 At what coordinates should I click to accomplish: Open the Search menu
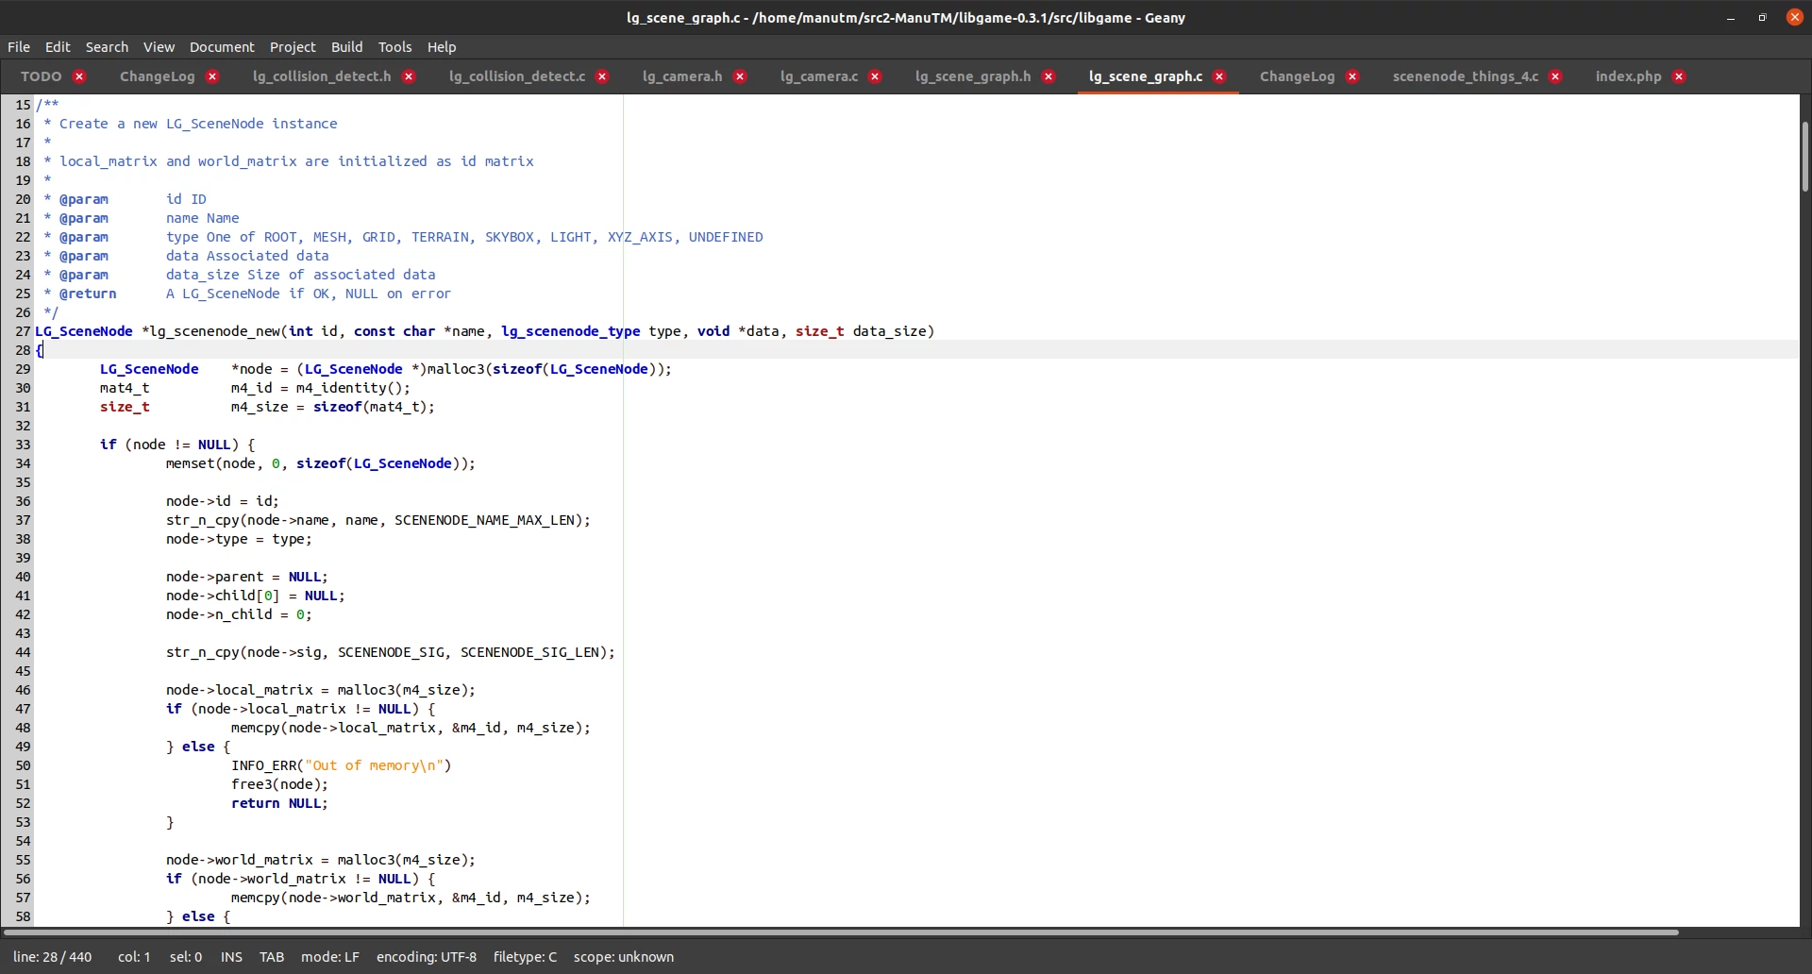107,46
